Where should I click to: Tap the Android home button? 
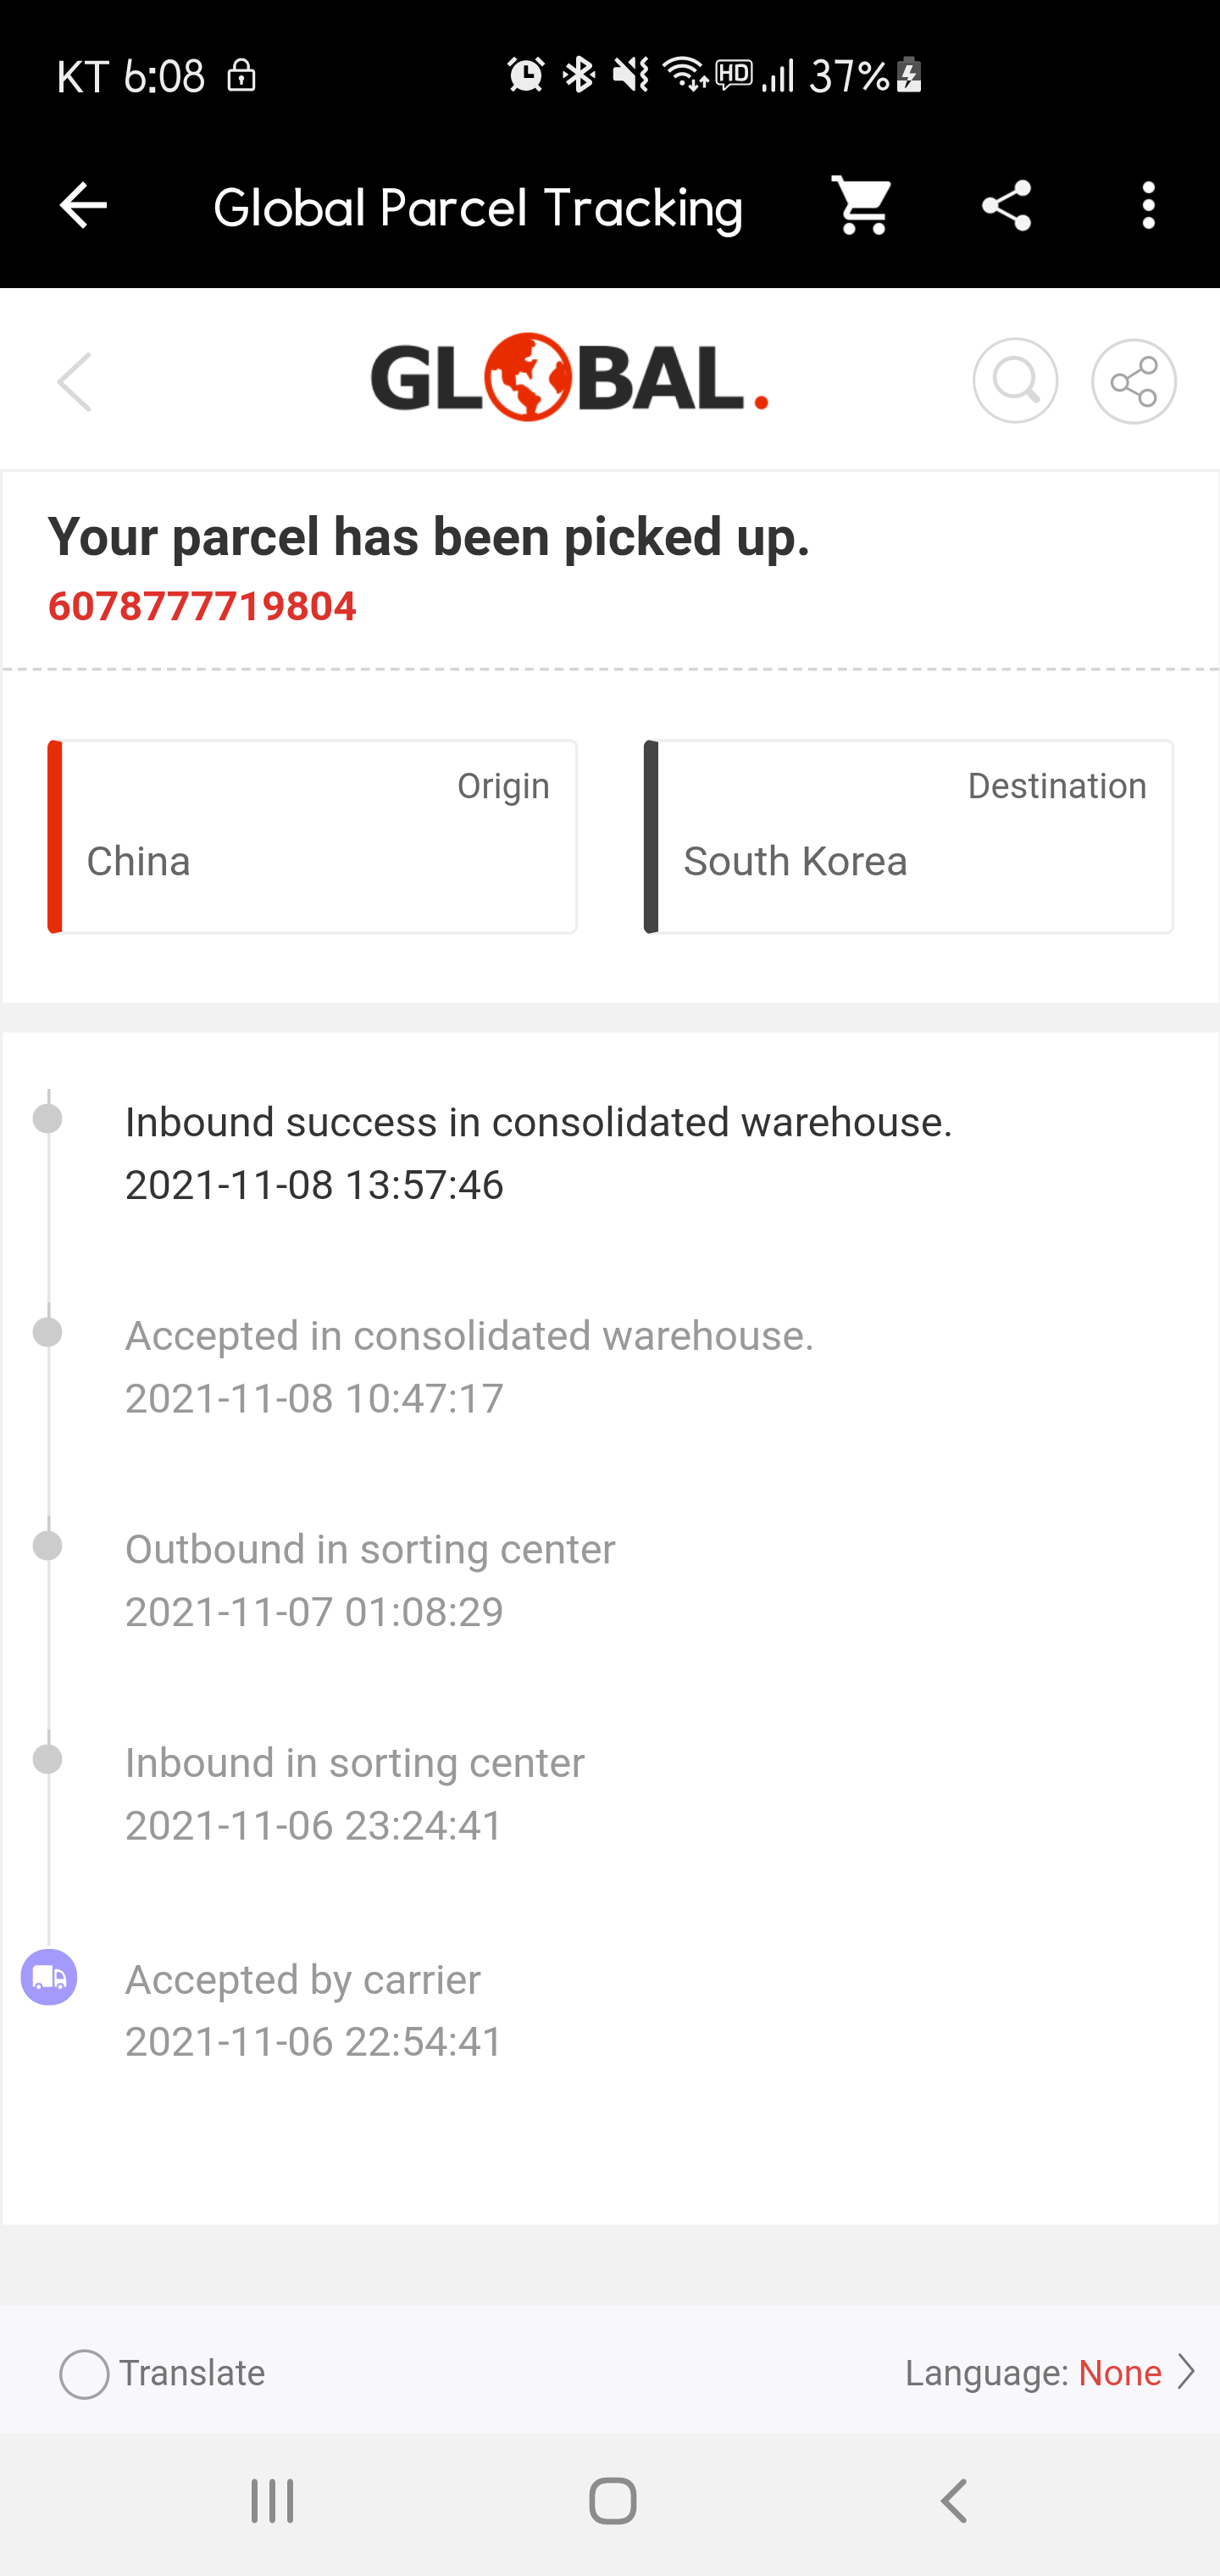[612, 2501]
